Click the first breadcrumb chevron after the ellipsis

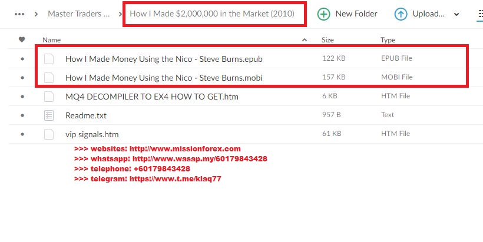(37, 14)
